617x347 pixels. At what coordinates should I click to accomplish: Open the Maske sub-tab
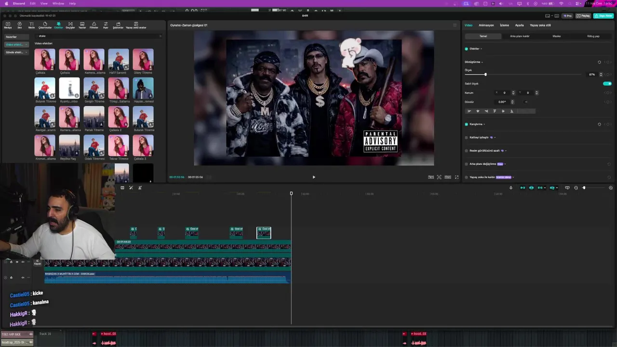click(557, 36)
